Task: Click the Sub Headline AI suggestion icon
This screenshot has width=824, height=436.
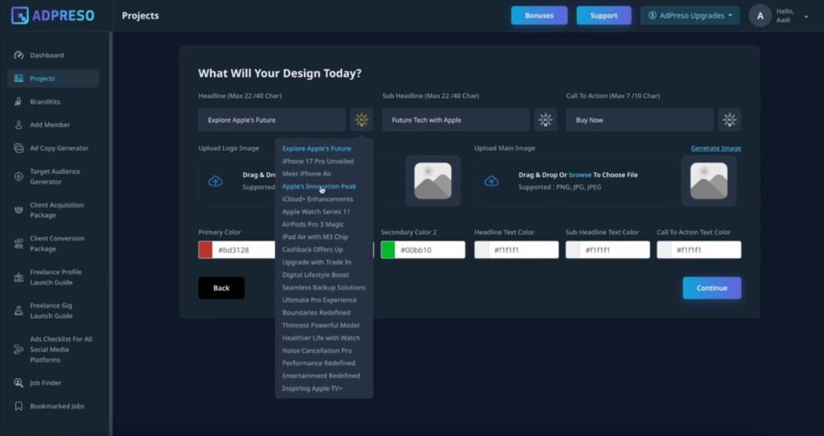Action: (x=546, y=120)
